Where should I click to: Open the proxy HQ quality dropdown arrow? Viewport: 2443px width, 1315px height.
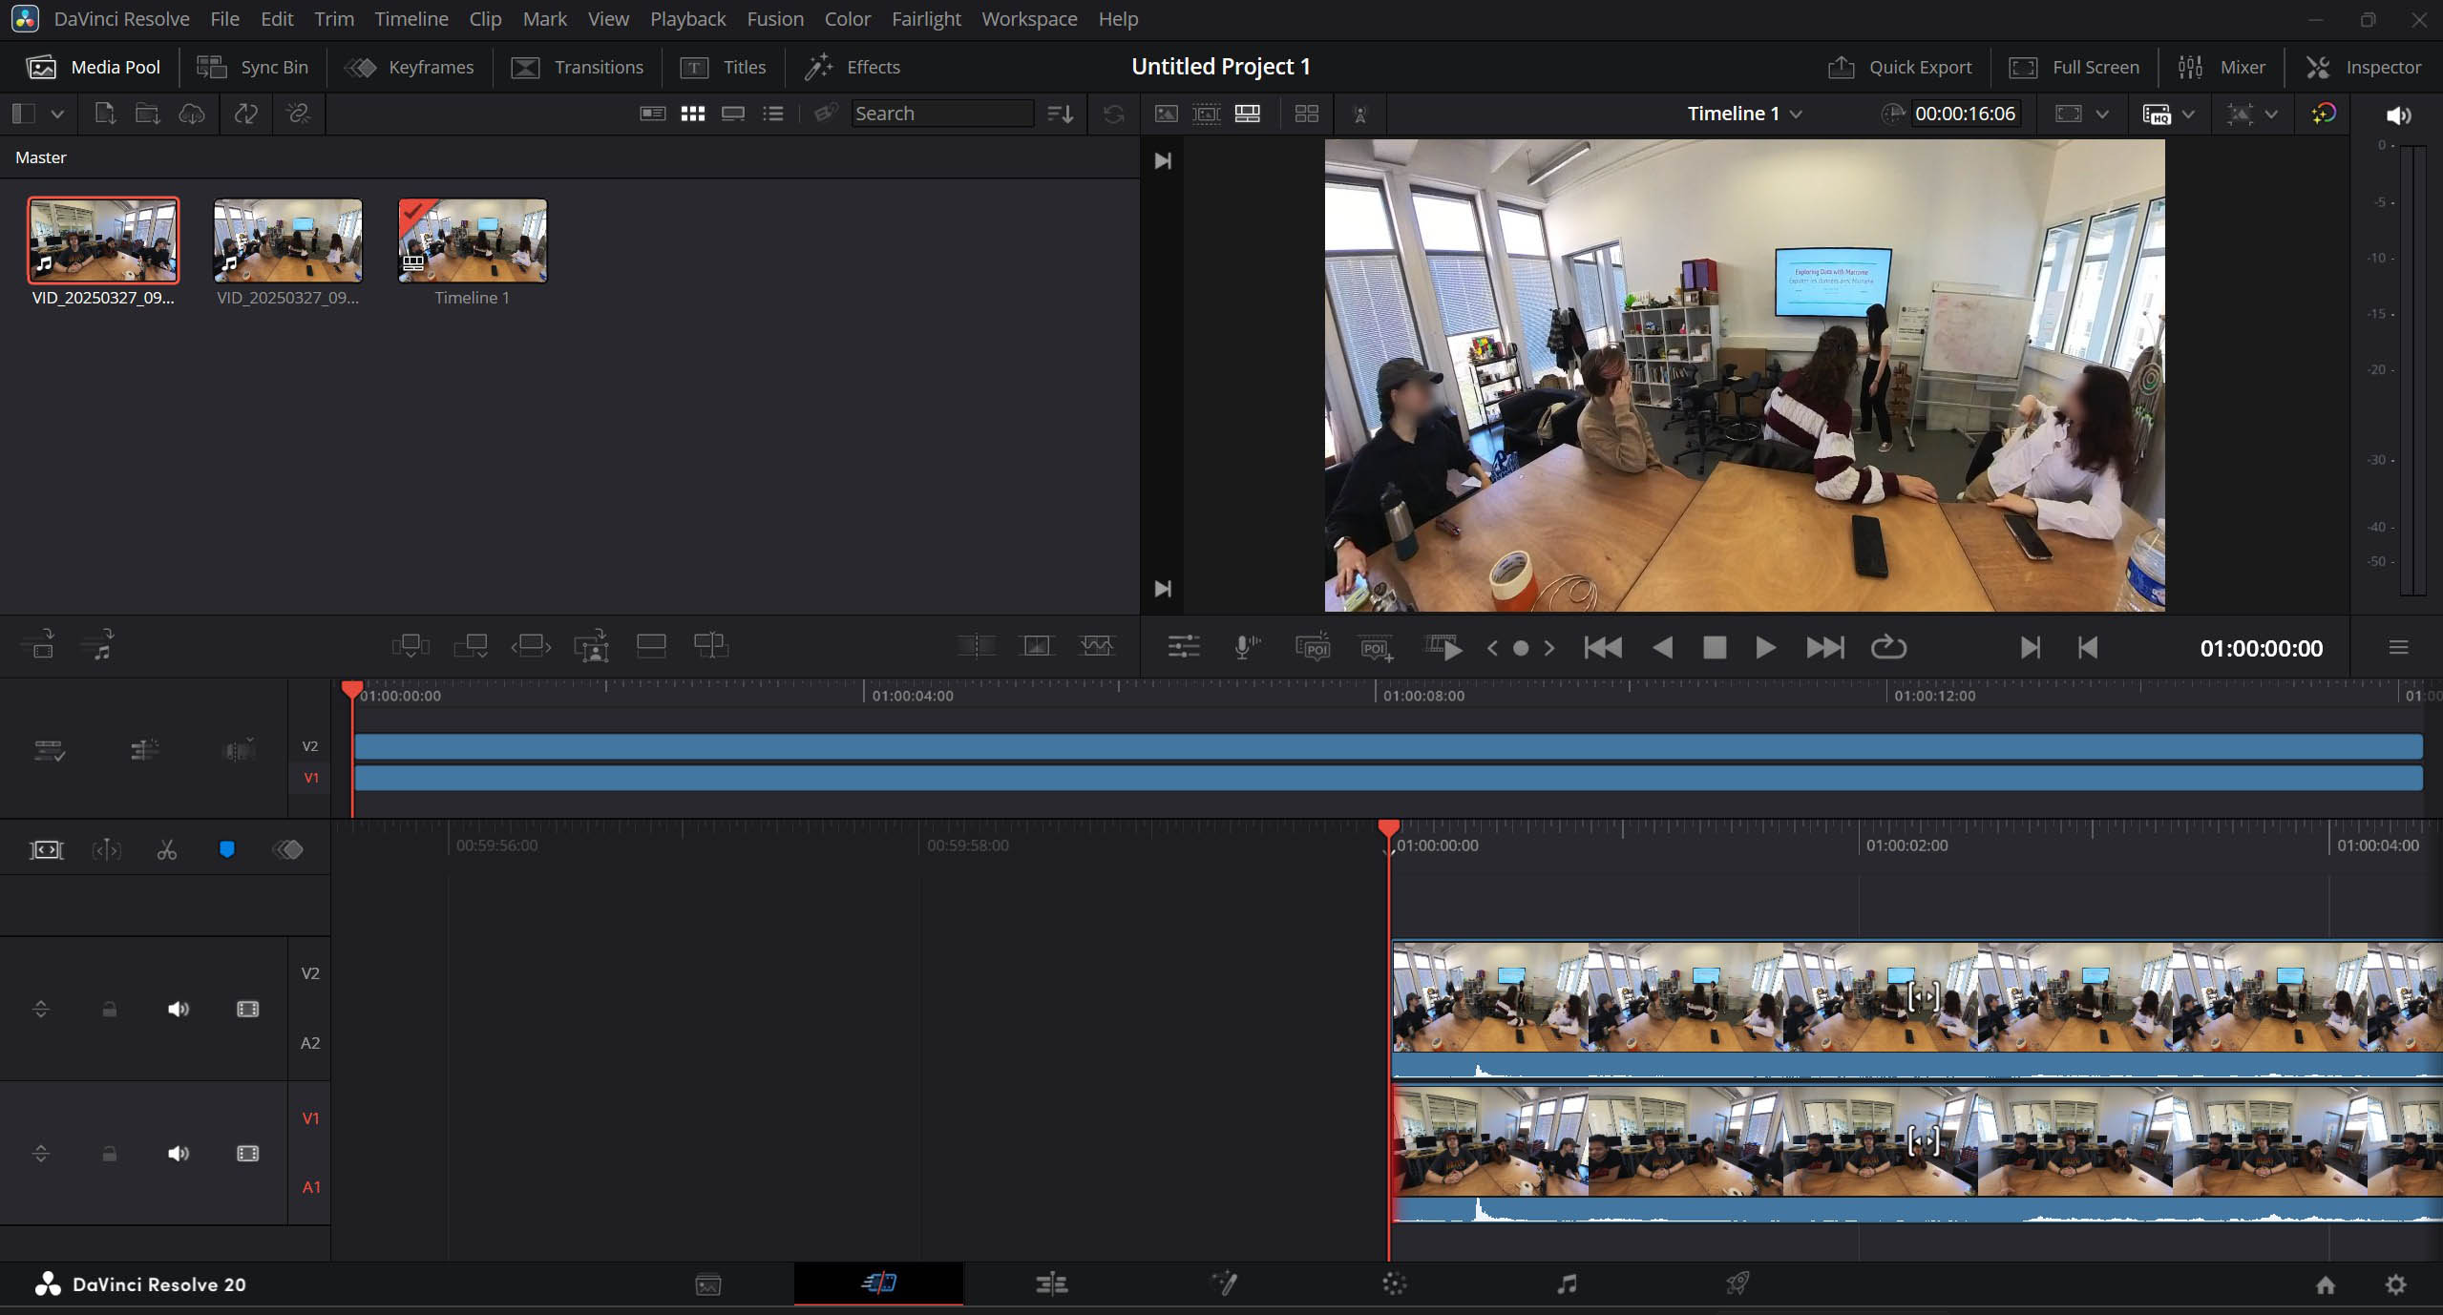tap(2189, 114)
